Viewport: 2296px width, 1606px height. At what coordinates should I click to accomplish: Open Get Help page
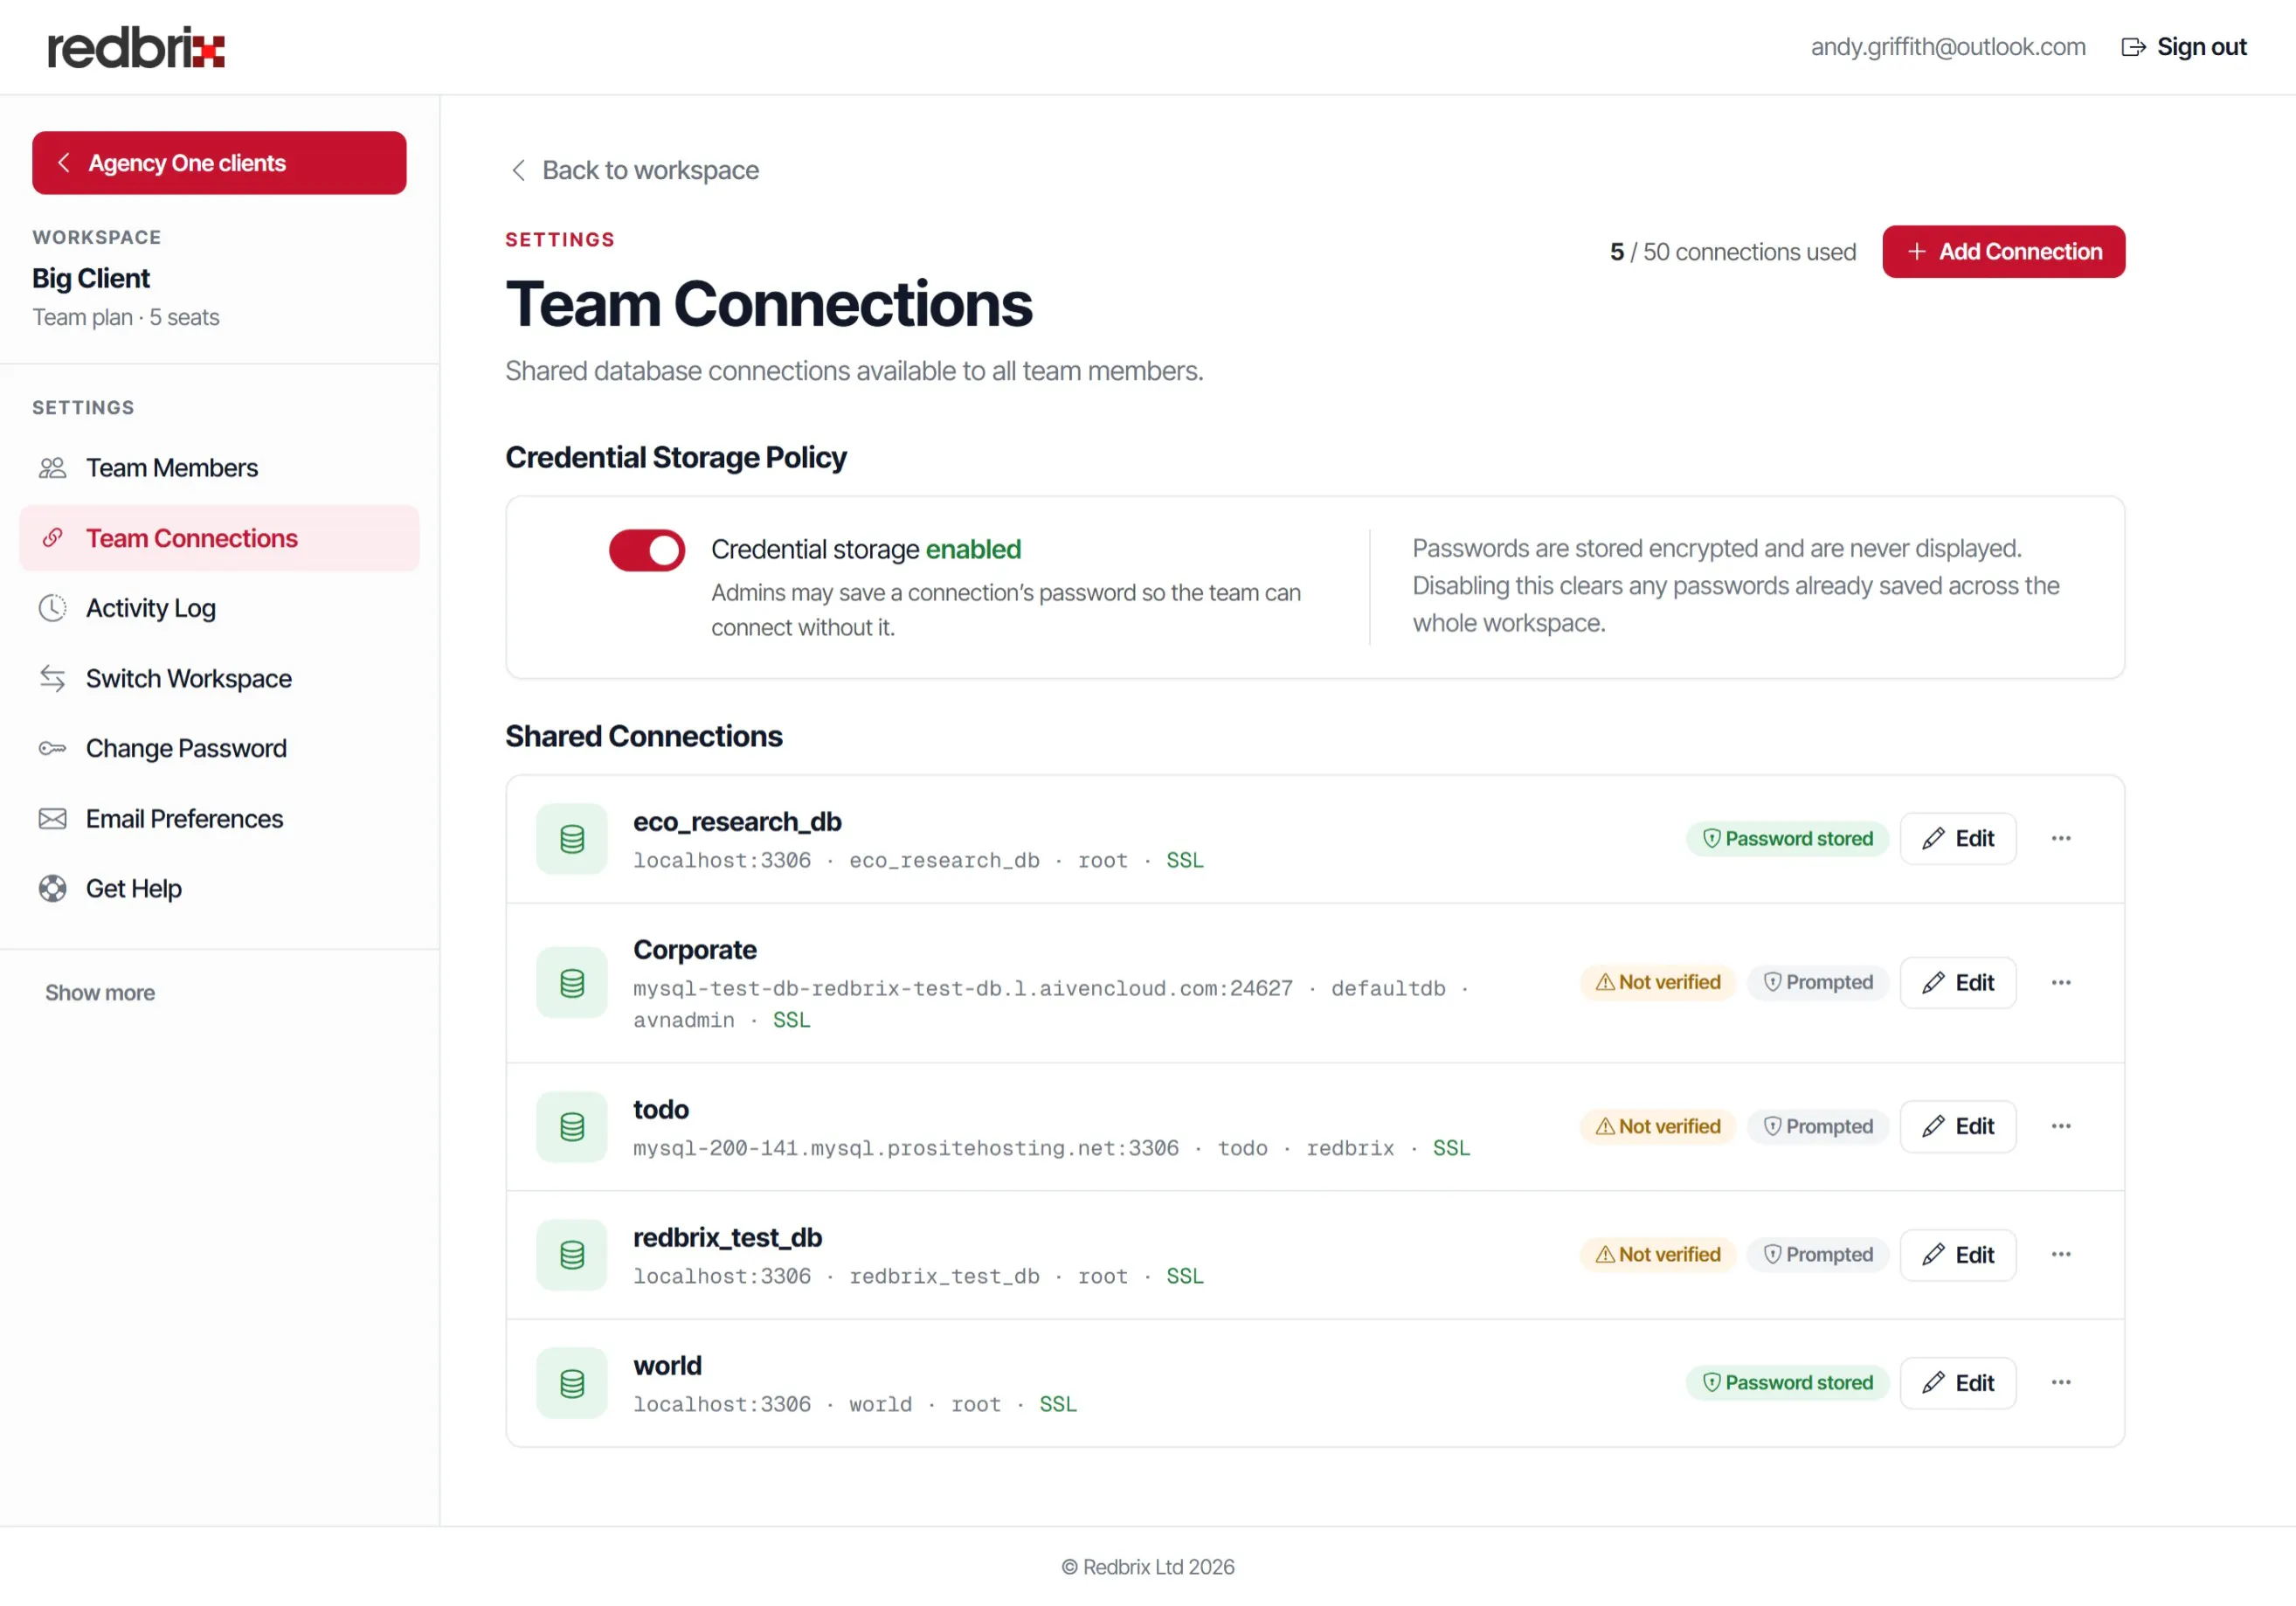point(219,888)
